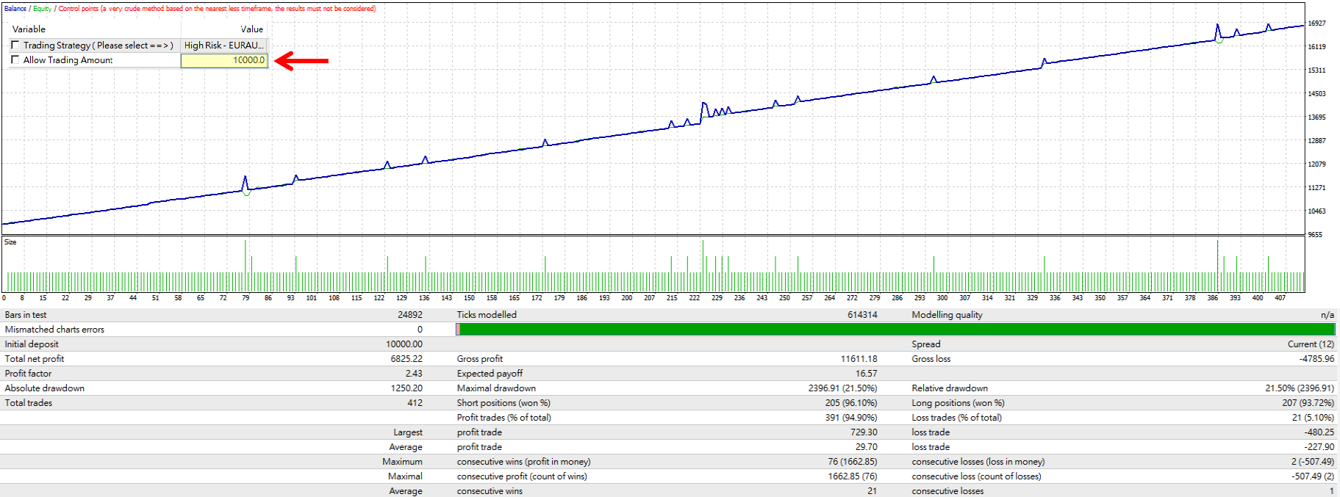This screenshot has width=1340, height=497.
Task: Click the 9655 axis label on chart
Action: (x=1315, y=235)
